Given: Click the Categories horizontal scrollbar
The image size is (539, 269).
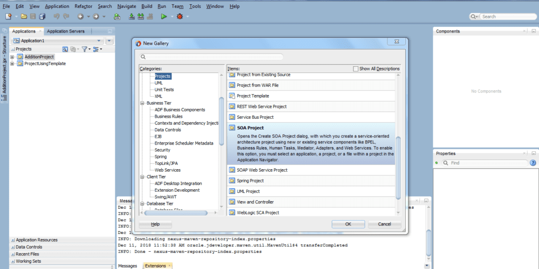Looking at the screenshot, I should point(176,213).
